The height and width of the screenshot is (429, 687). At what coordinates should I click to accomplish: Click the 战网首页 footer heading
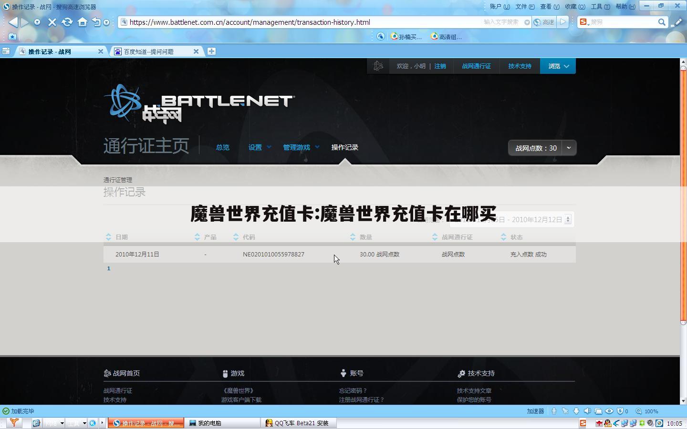pyautogui.click(x=122, y=373)
